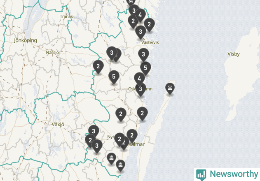Image resolution: width=260 pixels, height=181 pixels.
Task: Click the 3 cluster marker over Oskarshamn
Action: (141, 89)
